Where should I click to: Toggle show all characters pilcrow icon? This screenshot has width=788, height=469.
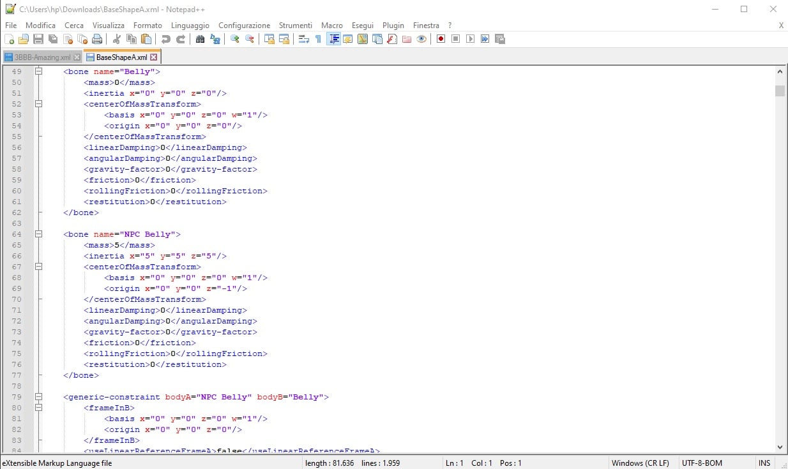318,39
